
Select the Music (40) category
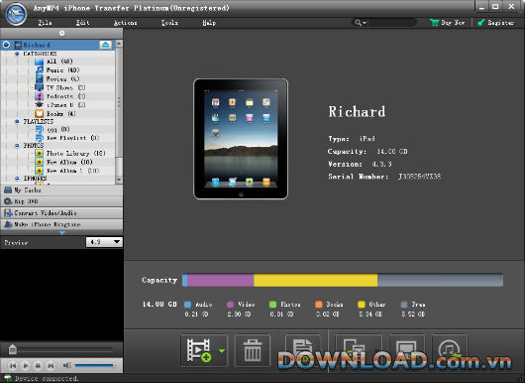[x=62, y=70]
